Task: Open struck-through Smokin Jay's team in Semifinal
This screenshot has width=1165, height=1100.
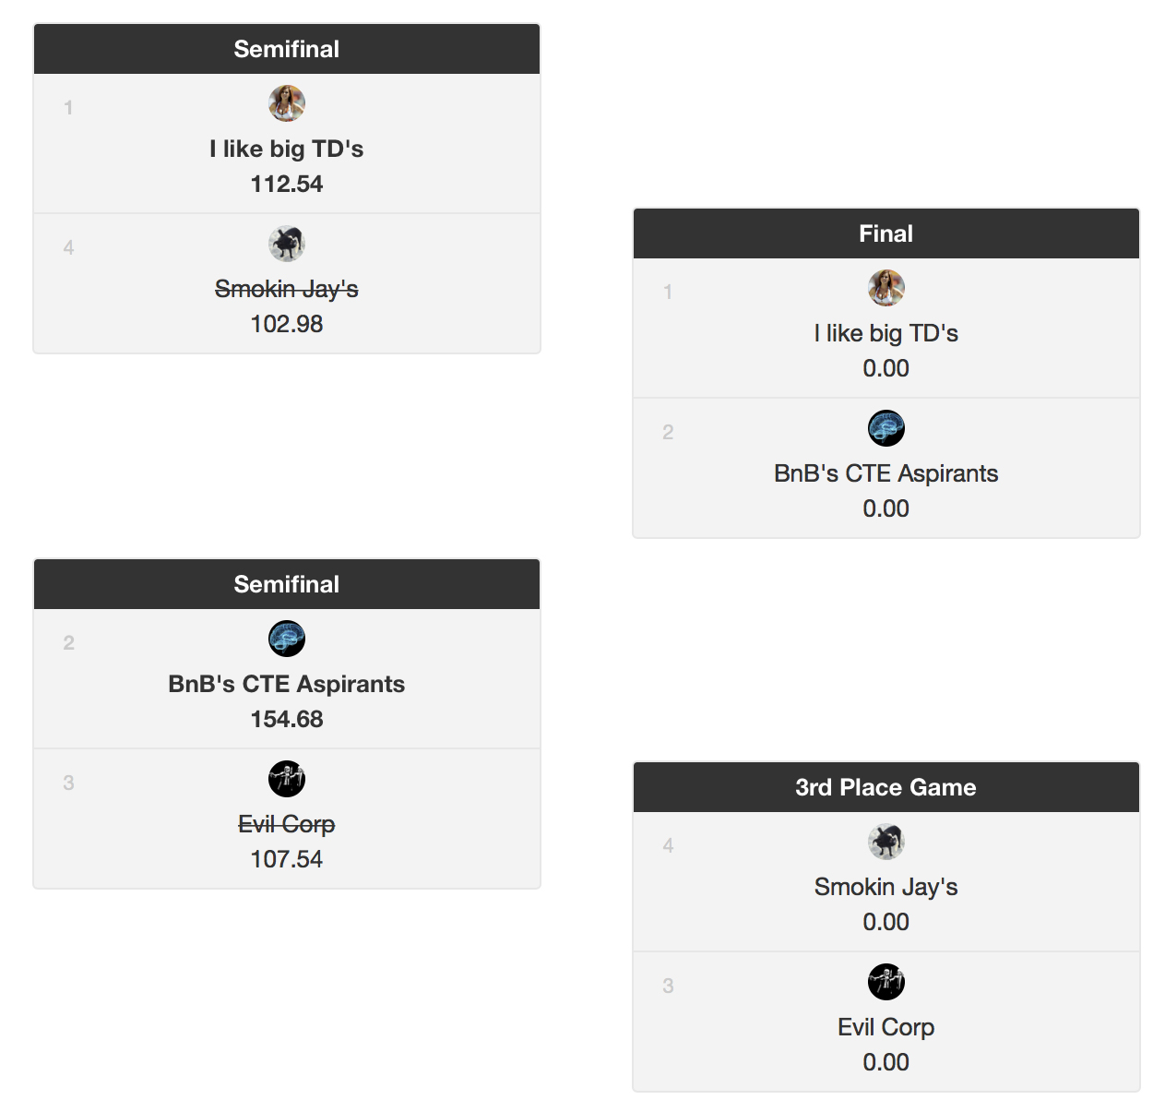Action: tap(287, 289)
